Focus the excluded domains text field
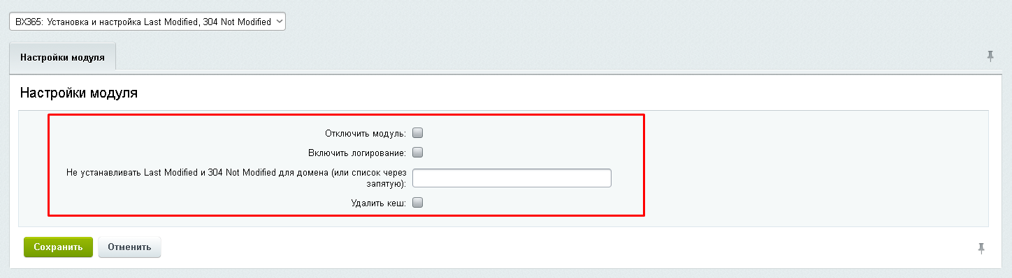The image size is (1012, 278). 512,178
